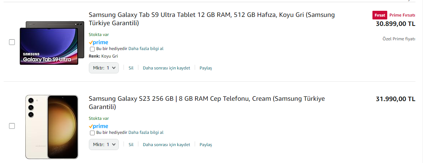Click the Prime logo under Galaxy S23
The width and height of the screenshot is (423, 163).
tap(99, 126)
